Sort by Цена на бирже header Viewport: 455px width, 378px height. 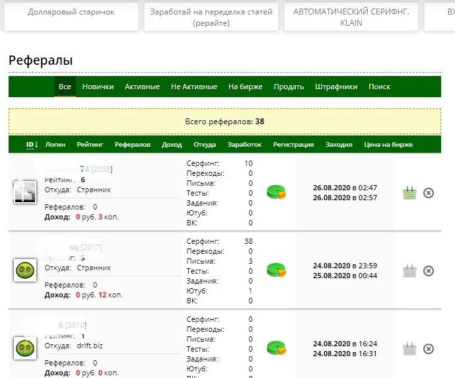[x=388, y=145]
